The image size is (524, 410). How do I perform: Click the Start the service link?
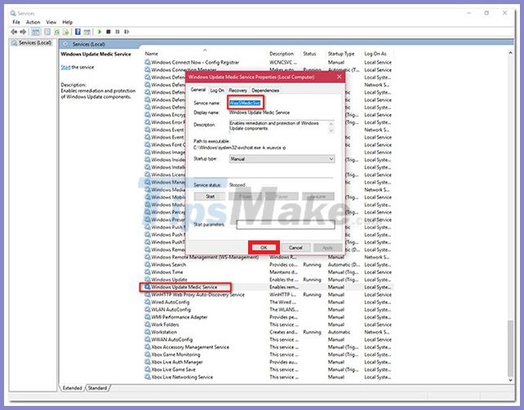(x=65, y=67)
